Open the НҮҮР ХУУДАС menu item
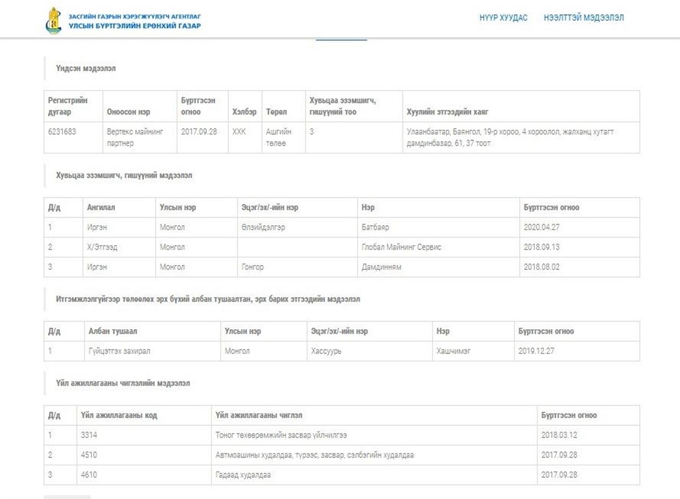 click(x=503, y=18)
